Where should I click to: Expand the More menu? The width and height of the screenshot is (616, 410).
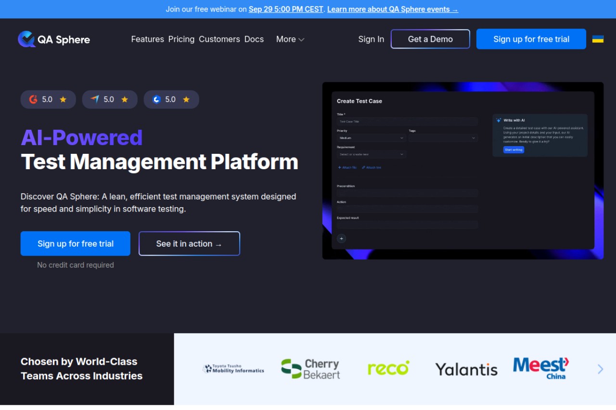coord(290,39)
